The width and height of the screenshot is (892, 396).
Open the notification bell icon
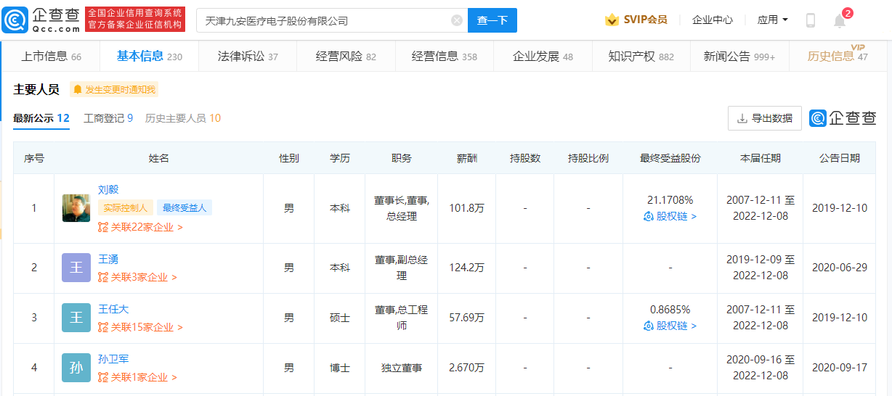tap(840, 20)
